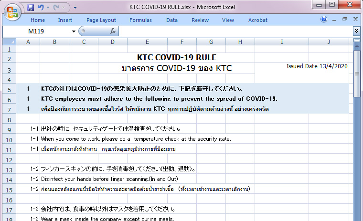
Task: Open the Data ribbon tab
Action: 172,20
